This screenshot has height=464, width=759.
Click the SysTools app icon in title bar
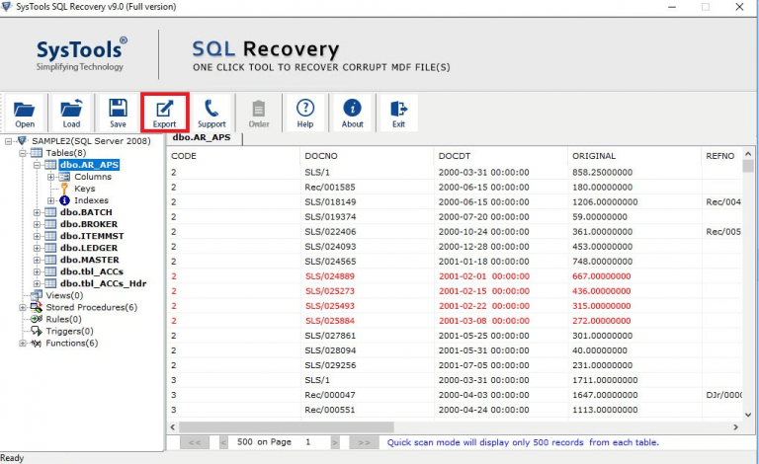(x=6, y=6)
